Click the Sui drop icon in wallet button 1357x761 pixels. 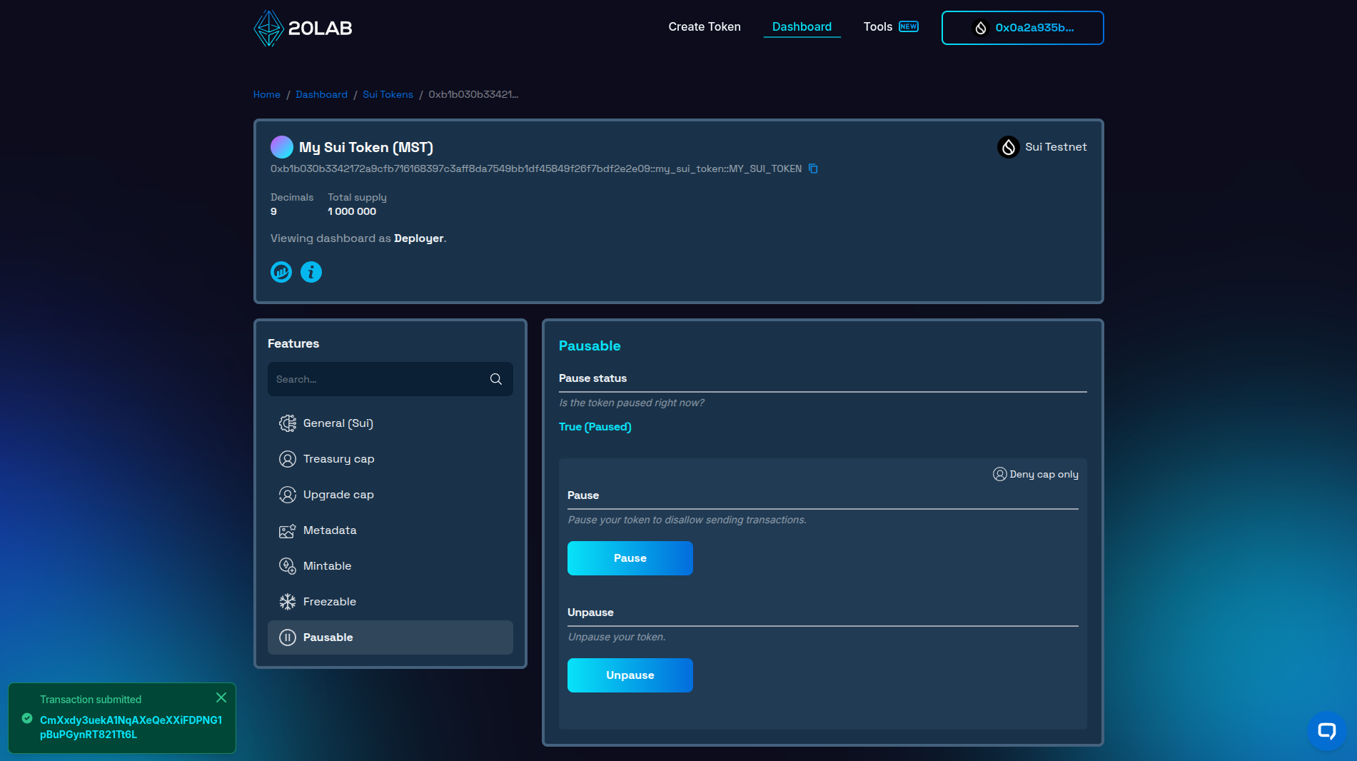[981, 28]
